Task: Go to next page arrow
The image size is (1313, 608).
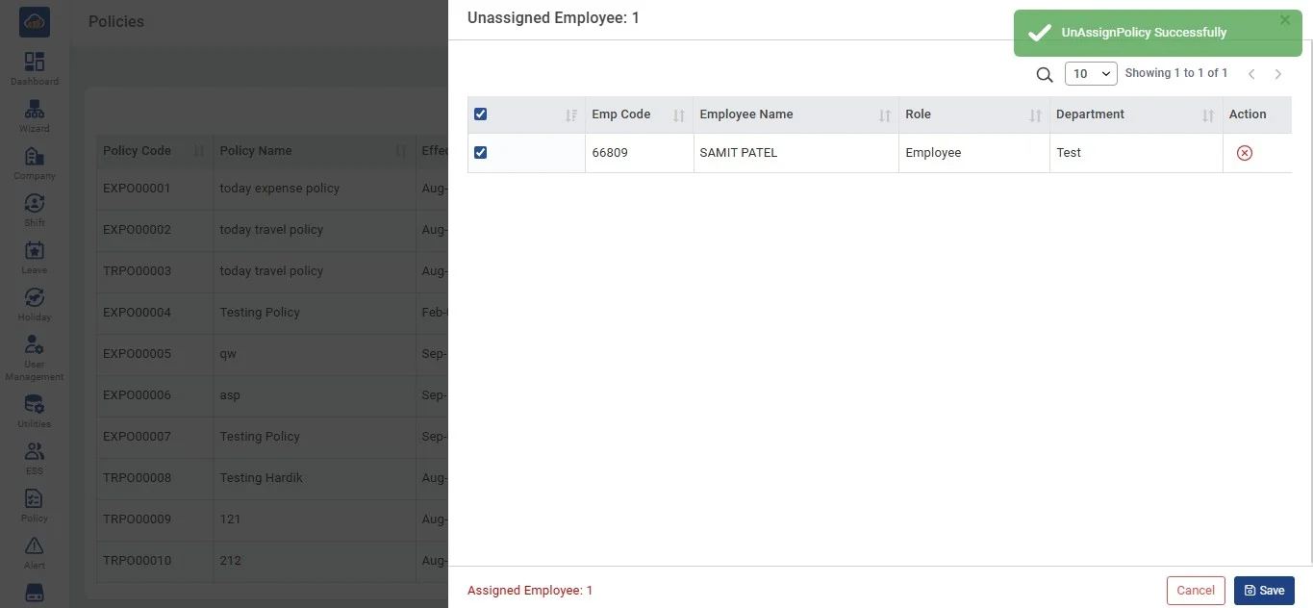Action: click(x=1278, y=74)
